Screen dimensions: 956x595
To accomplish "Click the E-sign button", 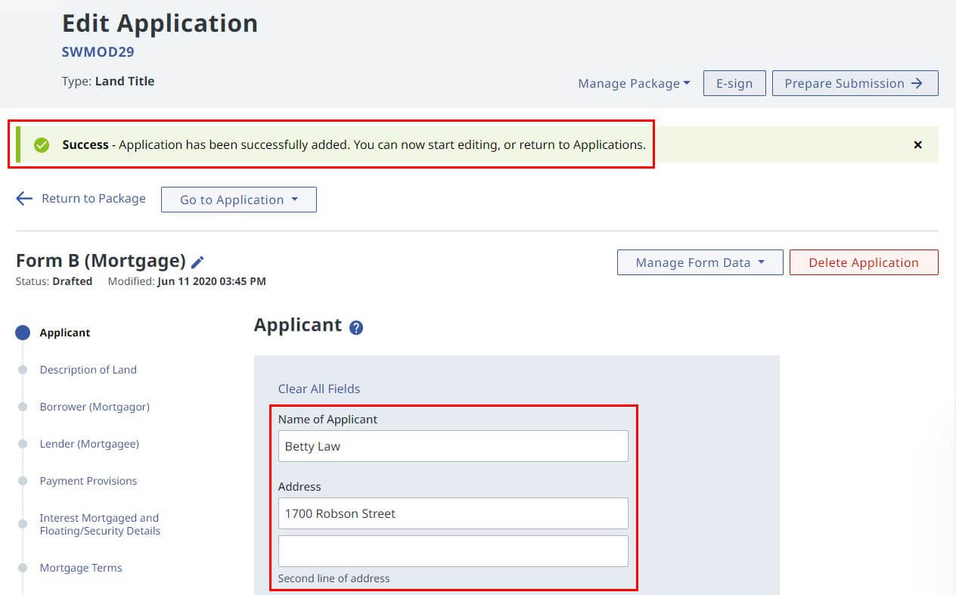I will coord(734,83).
